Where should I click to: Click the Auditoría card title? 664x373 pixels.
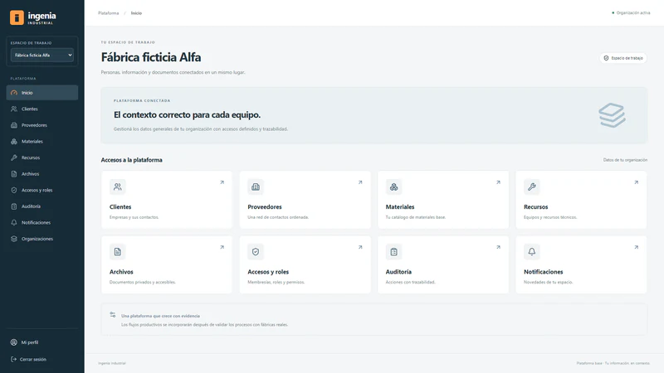(x=398, y=272)
